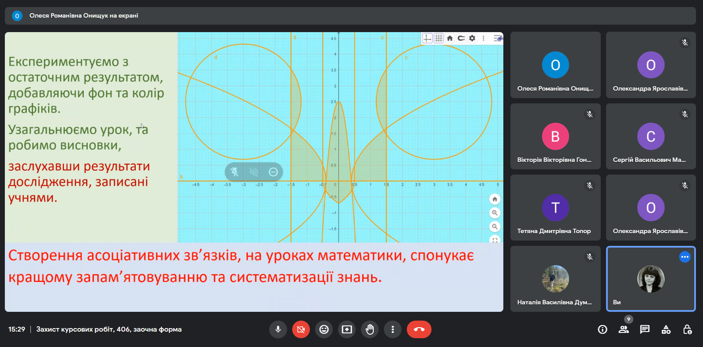This screenshot has height=347, width=703.
Task: Click the purple C avatar of Сергій
Action: pyautogui.click(x=651, y=136)
